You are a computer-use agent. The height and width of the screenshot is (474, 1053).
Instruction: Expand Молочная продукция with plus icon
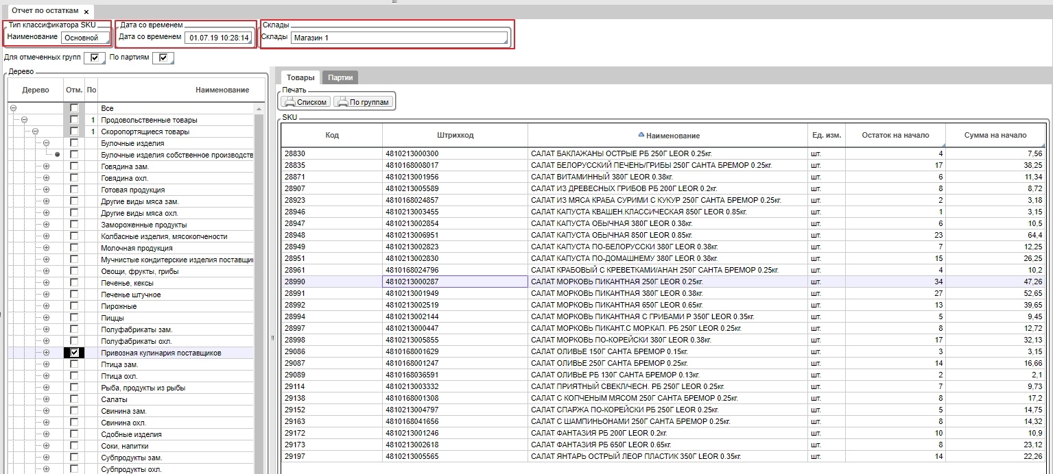[x=47, y=248]
